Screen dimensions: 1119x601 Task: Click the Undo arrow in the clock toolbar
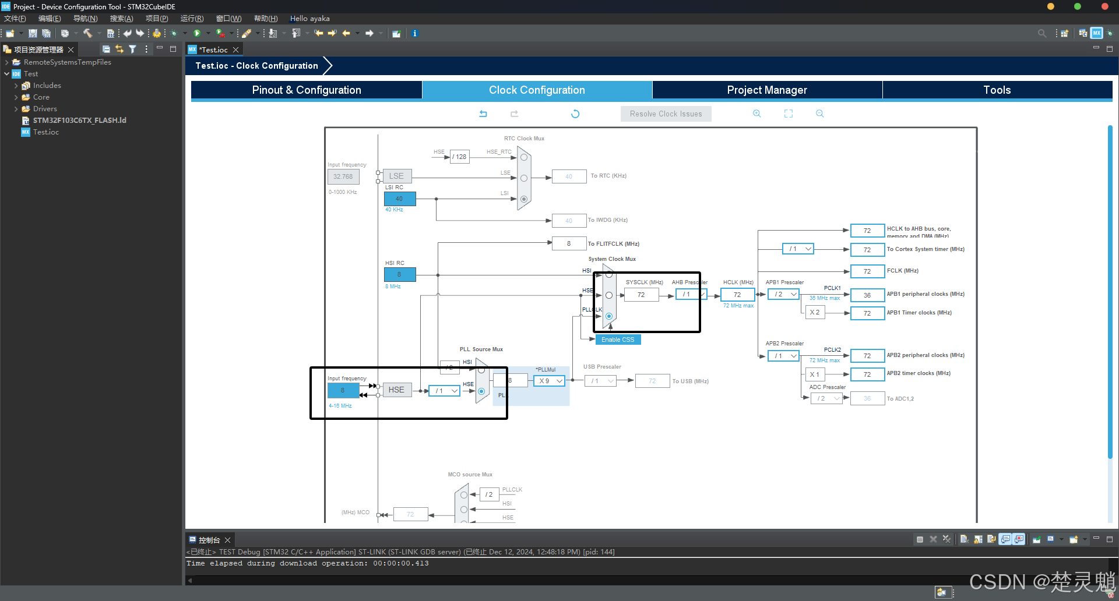(x=483, y=114)
